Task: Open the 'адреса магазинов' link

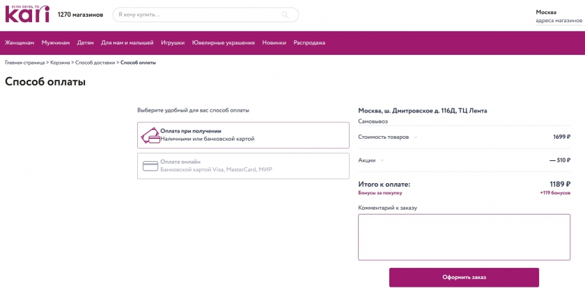Action: click(x=559, y=21)
